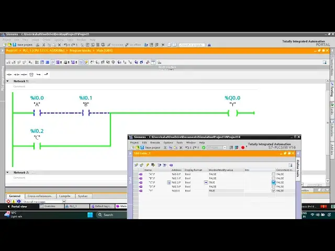Viewport: 335px width, 251px height.
Task: Click the TRUE value in "C" row
Action: [211, 182]
